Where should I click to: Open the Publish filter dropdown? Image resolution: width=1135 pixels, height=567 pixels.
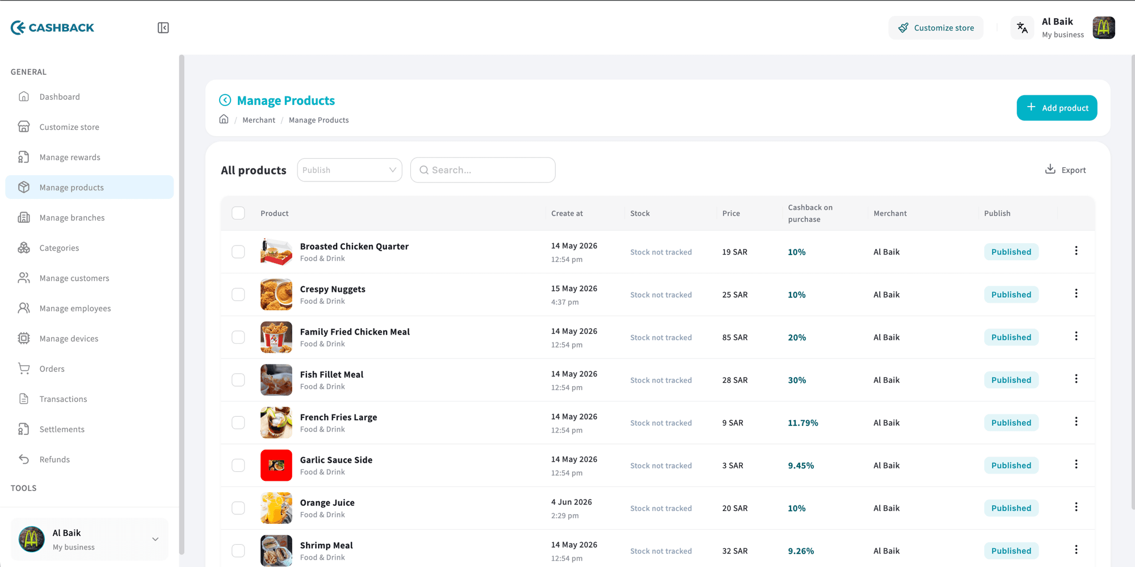[x=350, y=170]
